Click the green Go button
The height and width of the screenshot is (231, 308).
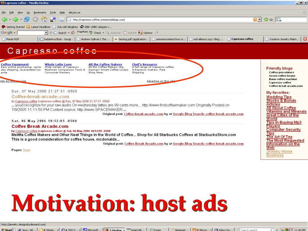click(x=269, y=20)
